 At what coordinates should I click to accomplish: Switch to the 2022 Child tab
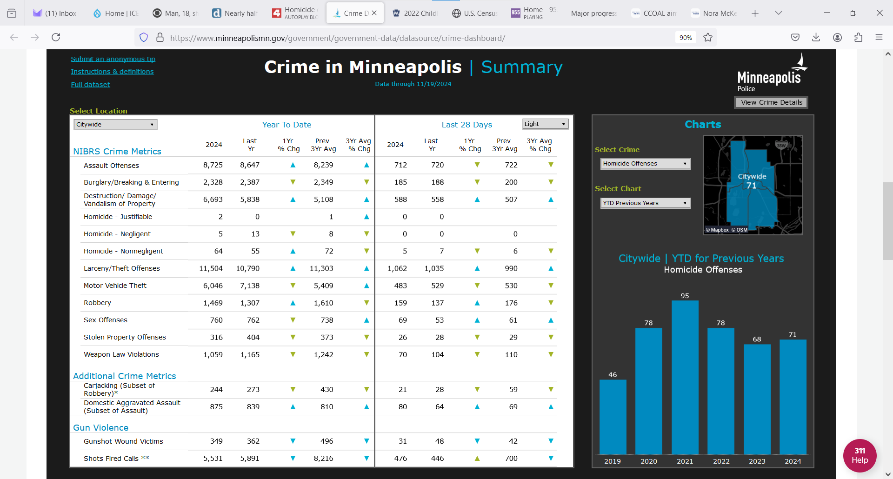414,13
